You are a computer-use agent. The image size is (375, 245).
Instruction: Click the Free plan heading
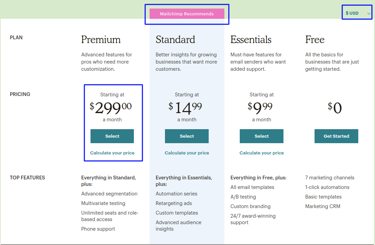(x=315, y=40)
